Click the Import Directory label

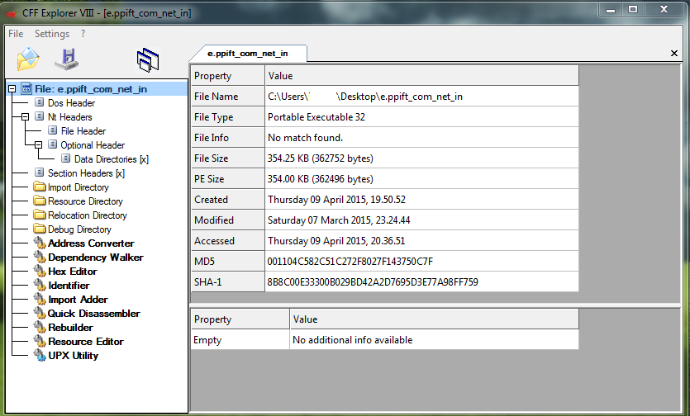coord(79,187)
